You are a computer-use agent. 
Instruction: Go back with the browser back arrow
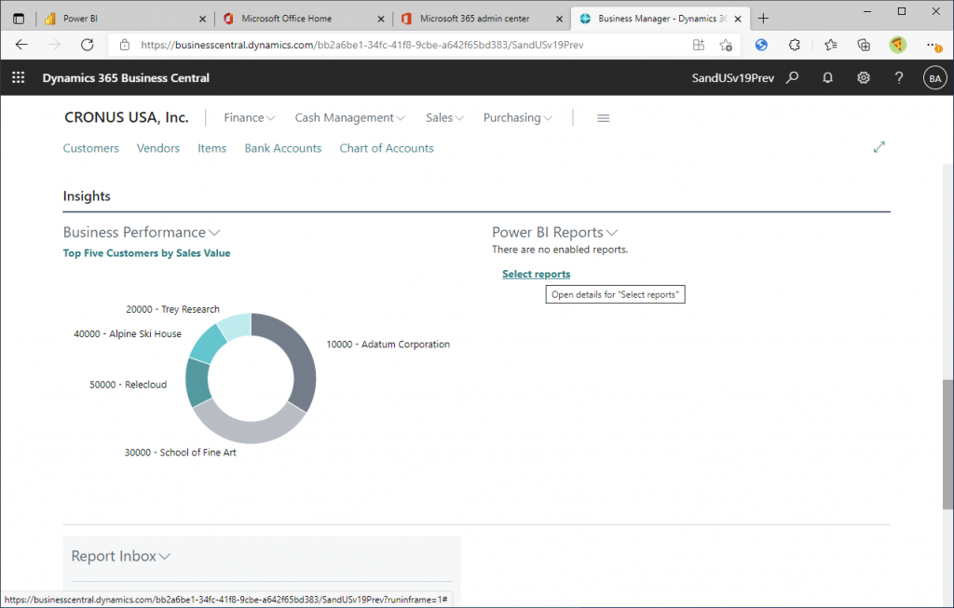22,45
